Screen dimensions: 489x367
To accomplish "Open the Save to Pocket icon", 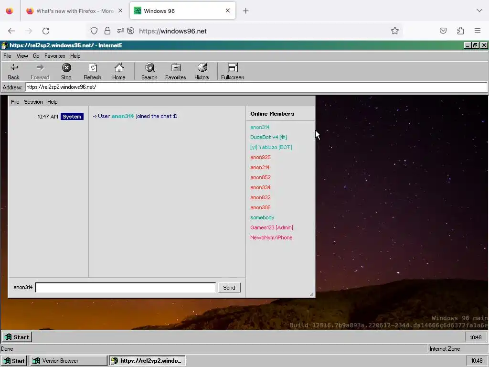I will [443, 31].
